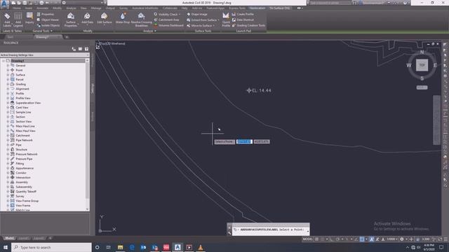The image size is (449, 252).
Task: Open annotation scale 1:1000 dropdown
Action: 391,239
